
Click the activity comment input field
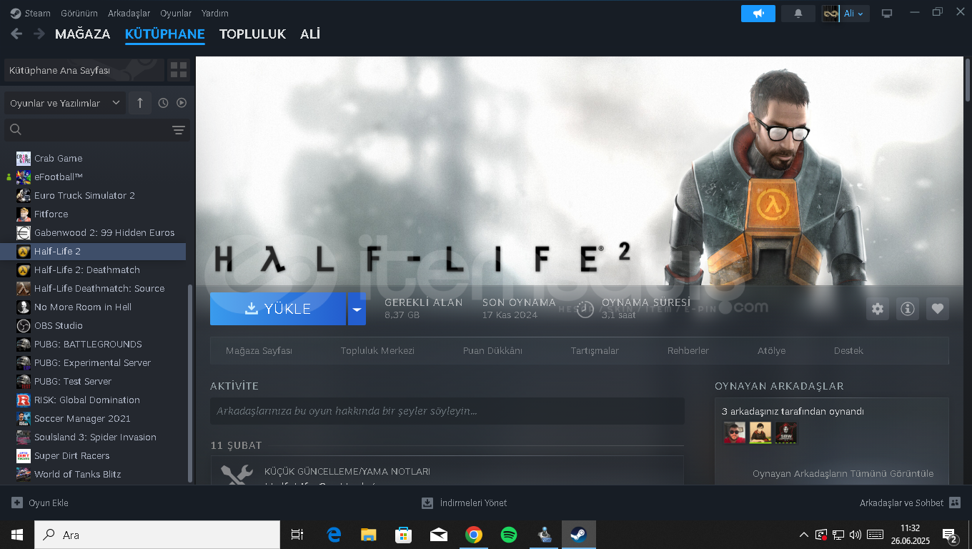pos(447,411)
